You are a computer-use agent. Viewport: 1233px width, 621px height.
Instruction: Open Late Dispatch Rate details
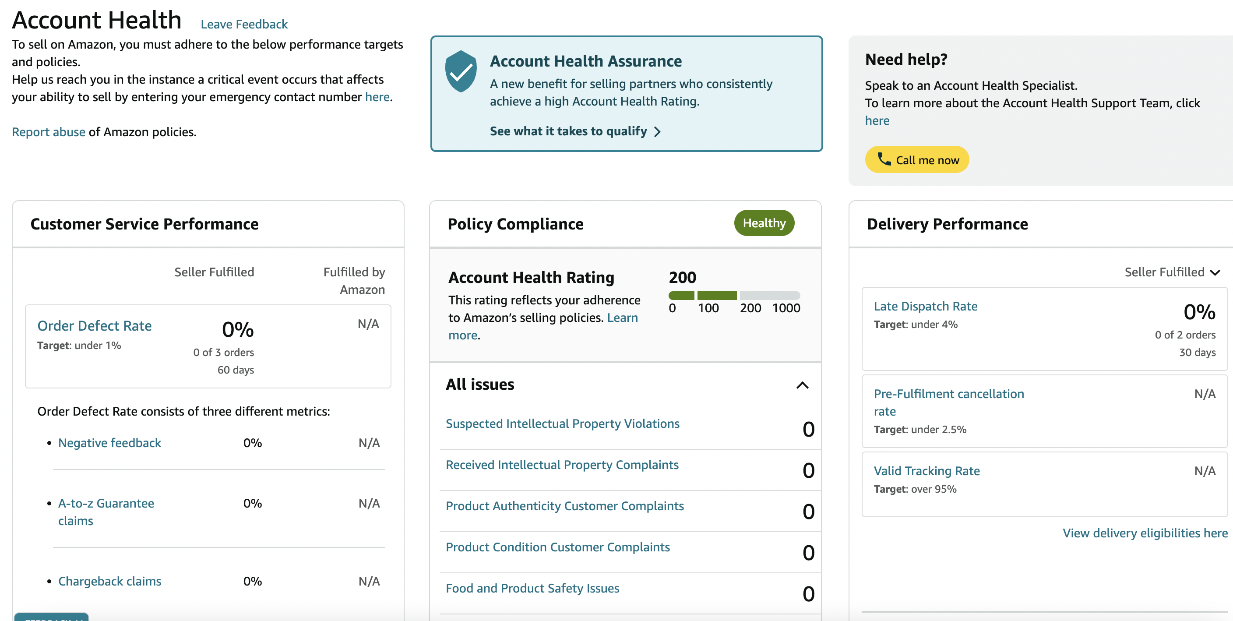click(x=925, y=307)
